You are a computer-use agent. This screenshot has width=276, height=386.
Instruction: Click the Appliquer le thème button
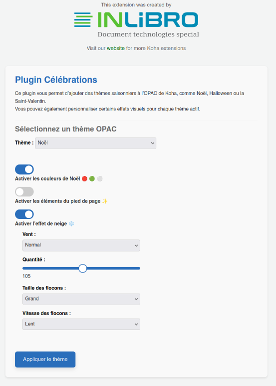pyautogui.click(x=45, y=359)
